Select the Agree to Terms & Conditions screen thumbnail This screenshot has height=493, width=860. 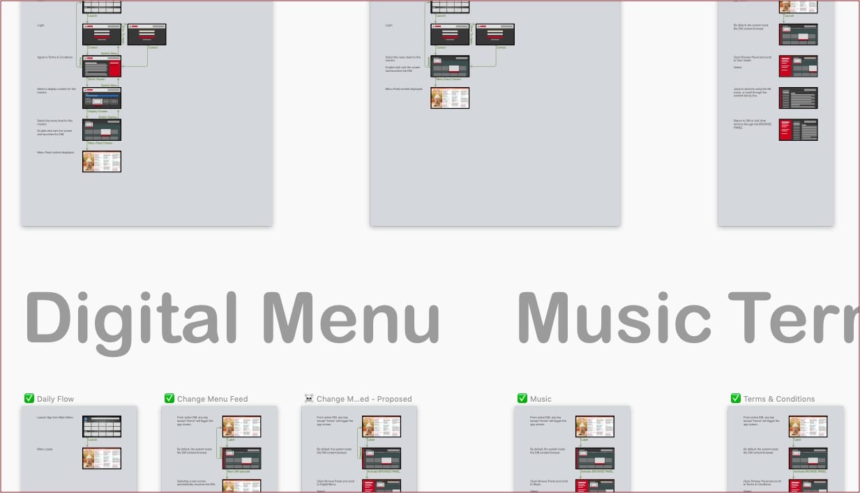pyautogui.click(x=102, y=66)
